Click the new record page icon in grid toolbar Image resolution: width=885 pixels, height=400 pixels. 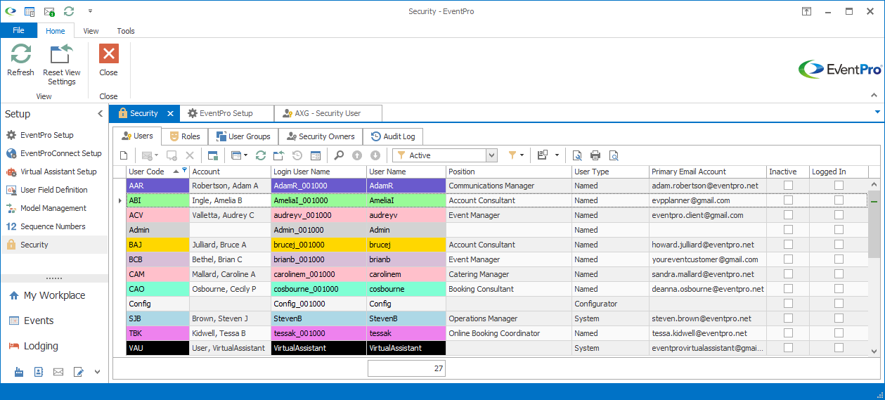[124, 155]
